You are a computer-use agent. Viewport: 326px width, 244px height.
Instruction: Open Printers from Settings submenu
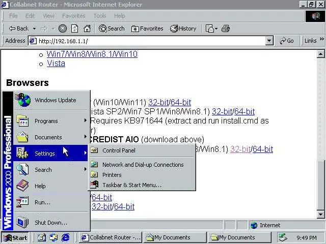[142, 175]
